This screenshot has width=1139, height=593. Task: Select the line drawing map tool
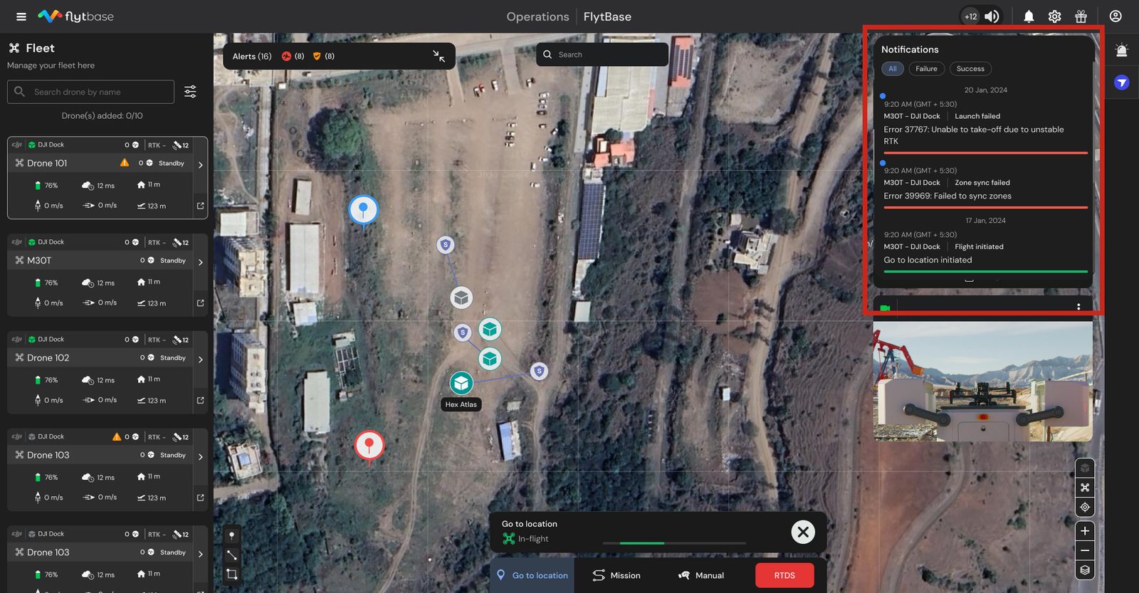(231, 555)
